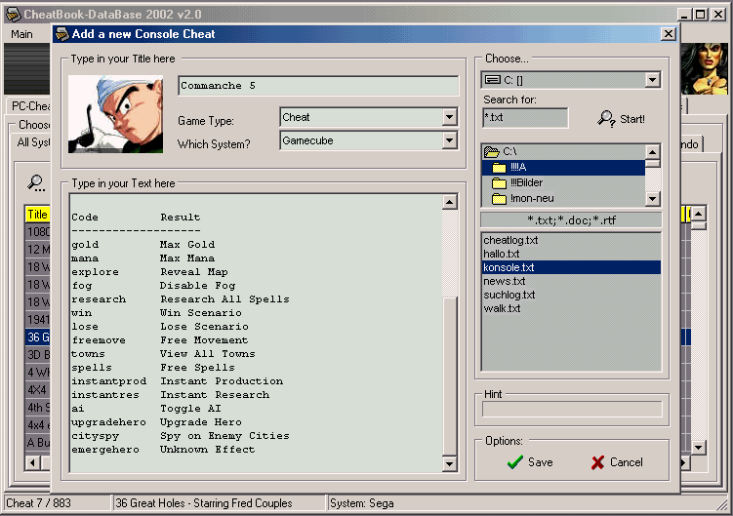This screenshot has width=733, height=516.
Task: Open the Which System dropdown
Action: coord(449,141)
